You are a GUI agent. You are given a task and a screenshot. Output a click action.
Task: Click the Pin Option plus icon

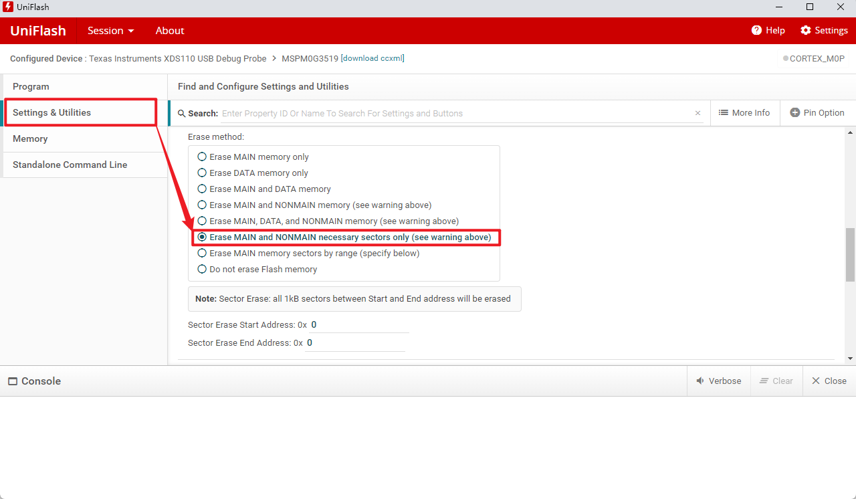click(x=794, y=113)
